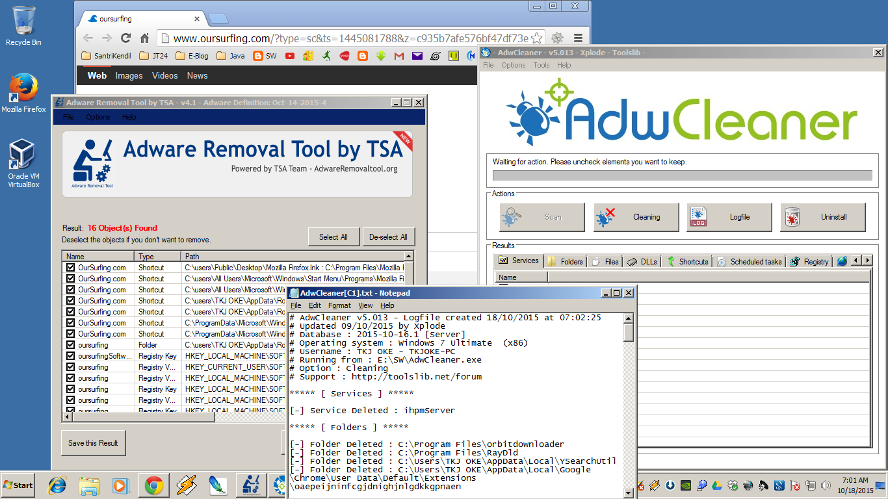Open the Java bookmarks folder

tap(231, 56)
